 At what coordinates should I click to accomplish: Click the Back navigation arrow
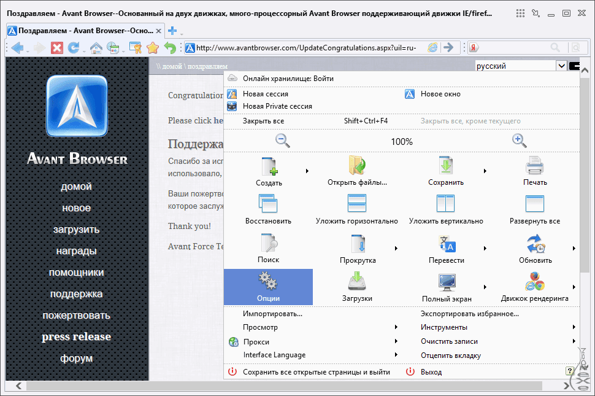[x=17, y=48]
